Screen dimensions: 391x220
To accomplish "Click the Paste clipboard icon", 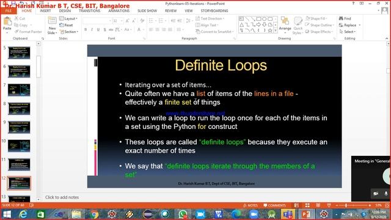I will 7,21.
